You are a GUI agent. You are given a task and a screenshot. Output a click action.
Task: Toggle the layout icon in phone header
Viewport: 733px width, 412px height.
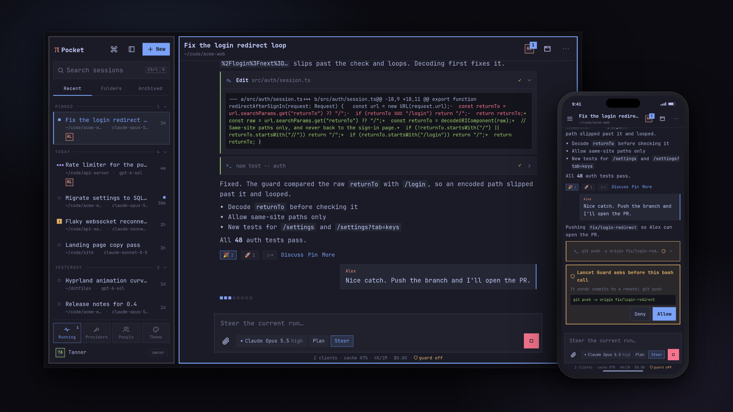tap(662, 119)
